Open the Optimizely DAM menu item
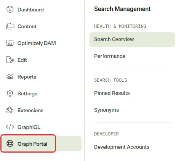The width and height of the screenshot is (176, 161). tap(37, 43)
